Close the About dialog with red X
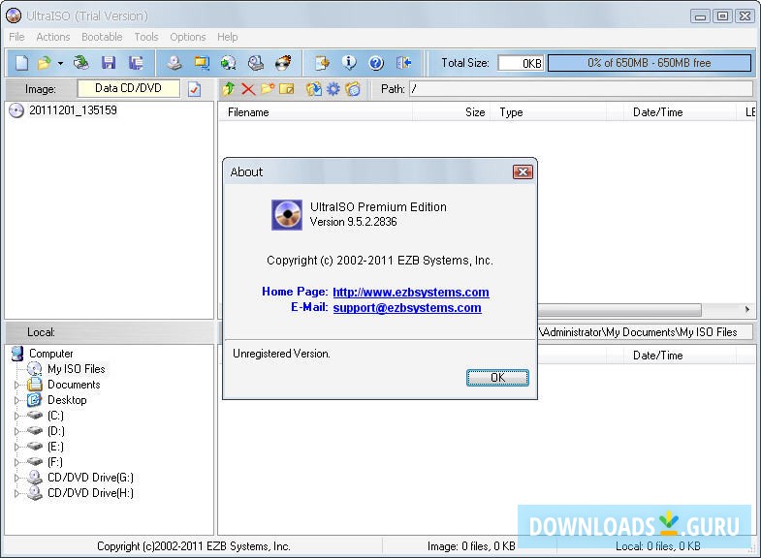761x558 pixels. (x=523, y=171)
